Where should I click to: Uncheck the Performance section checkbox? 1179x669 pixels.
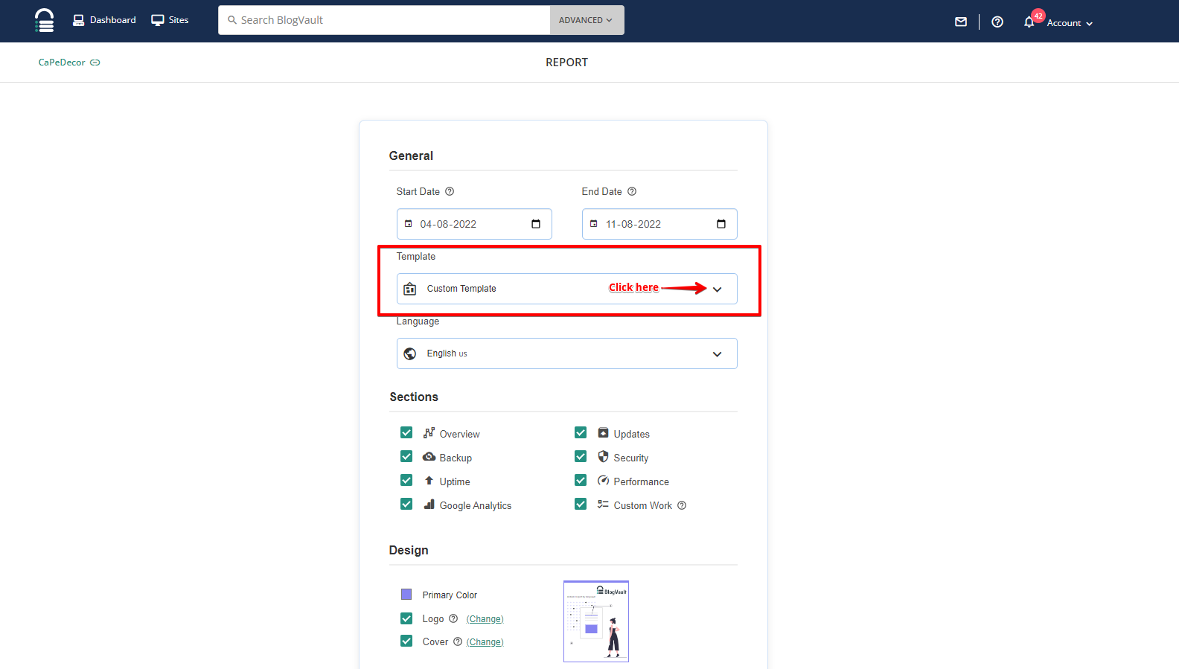click(581, 481)
